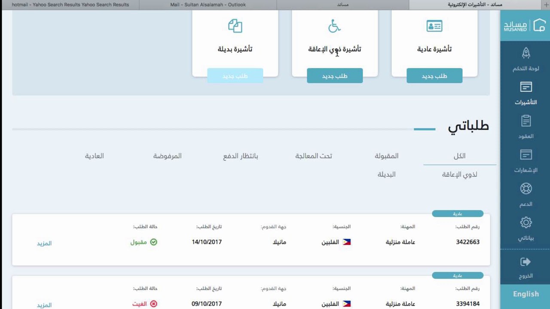550x309 pixels.
Task: Click the تأشيرة بديلة documents icon
Action: click(x=235, y=26)
